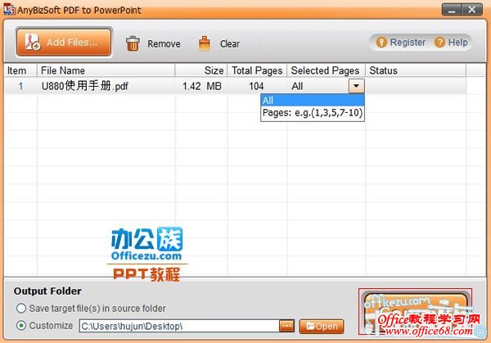This screenshot has height=343, width=491.
Task: Choose Pages: e.g.(1,3,5,7-10) option
Action: [313, 113]
